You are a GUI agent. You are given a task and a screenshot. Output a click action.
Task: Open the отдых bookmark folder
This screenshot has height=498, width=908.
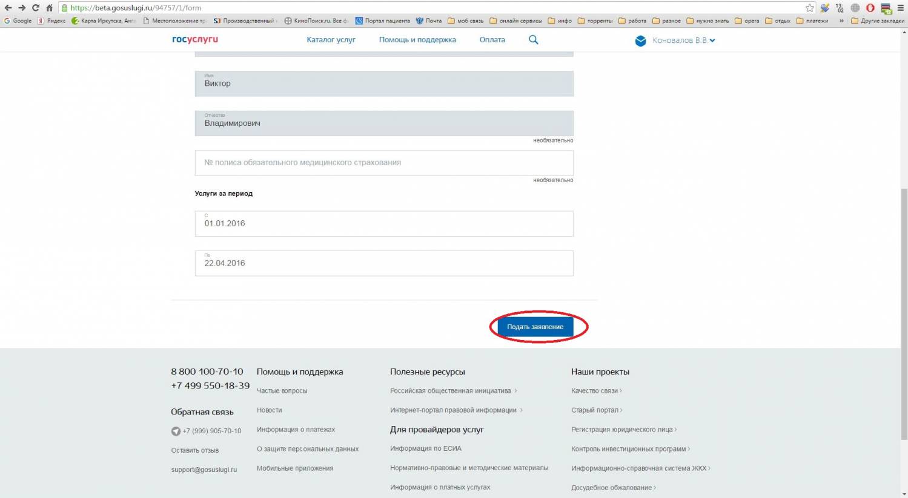(778, 21)
